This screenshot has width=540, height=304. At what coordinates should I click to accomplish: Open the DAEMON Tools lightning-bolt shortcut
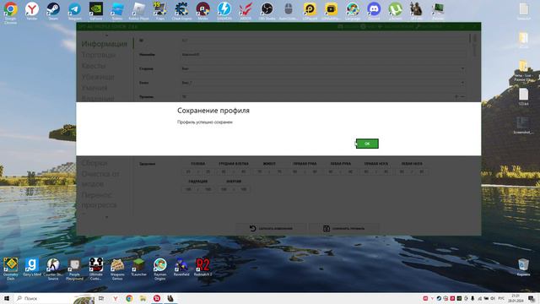(x=224, y=11)
